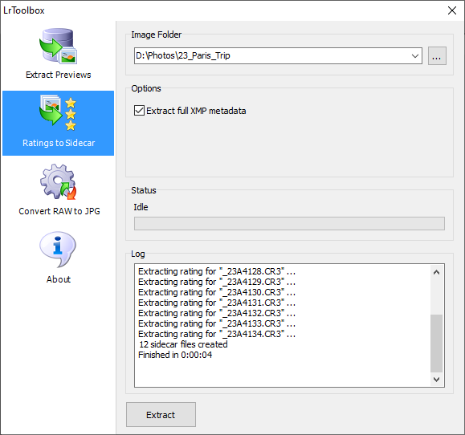Select the Ratings to Sidecar stars icon
The width and height of the screenshot is (465, 435).
pyautogui.click(x=58, y=114)
